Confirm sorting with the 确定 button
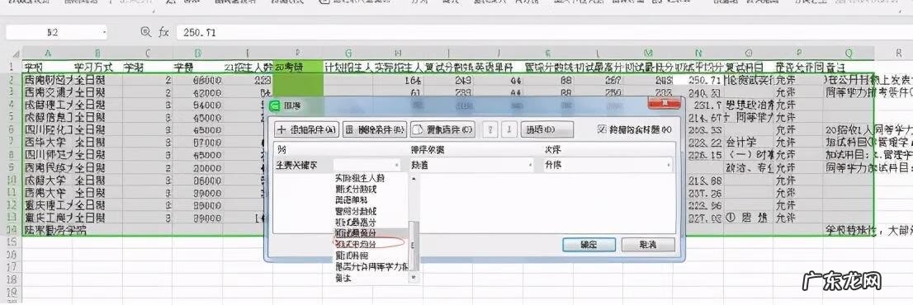The width and height of the screenshot is (913, 305). [589, 245]
